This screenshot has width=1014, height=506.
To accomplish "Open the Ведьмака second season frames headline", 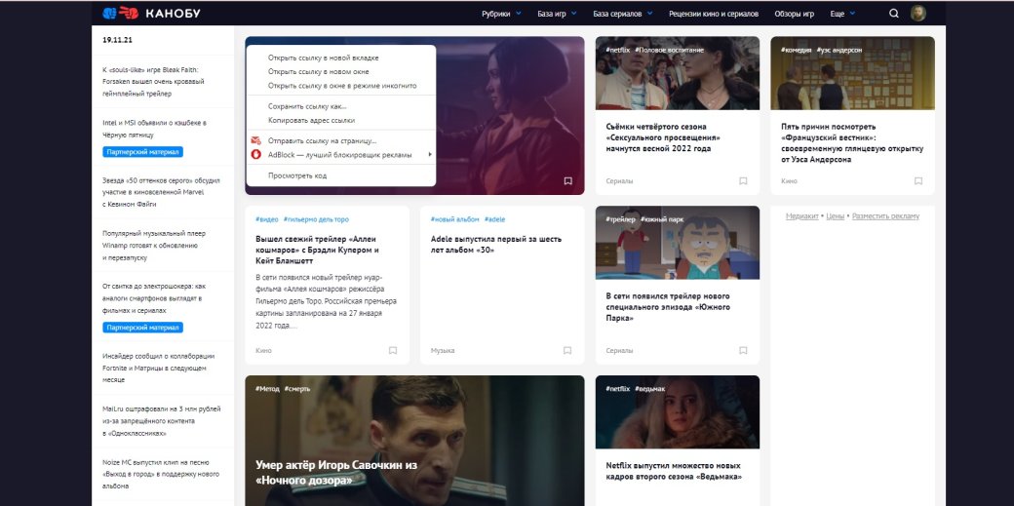I will [x=673, y=471].
